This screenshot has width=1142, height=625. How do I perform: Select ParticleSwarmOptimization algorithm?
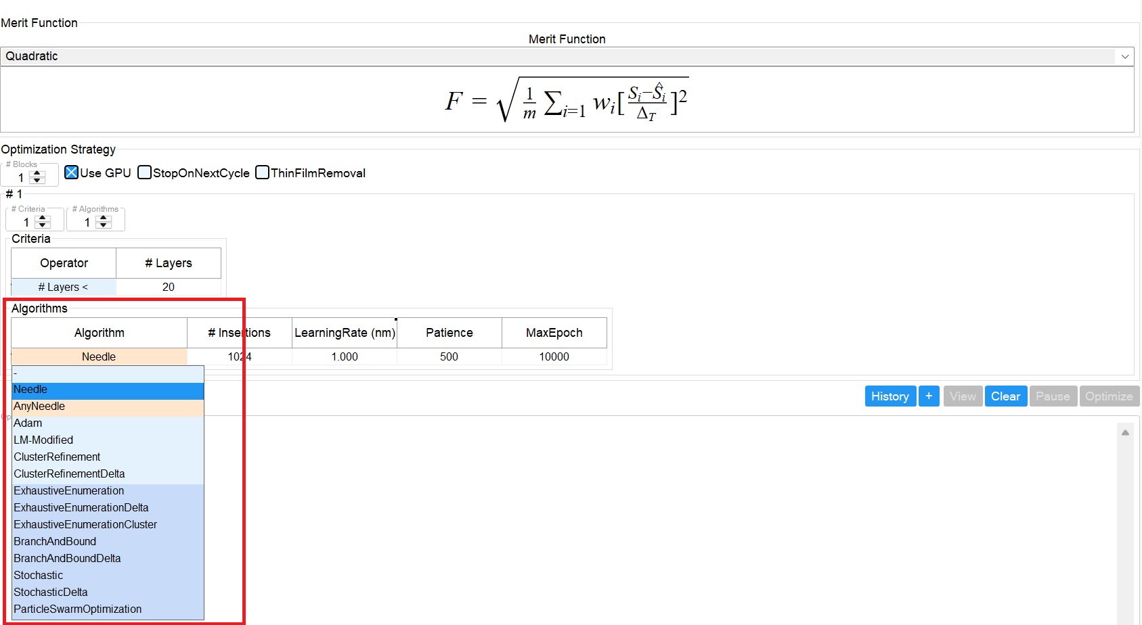pos(77,609)
